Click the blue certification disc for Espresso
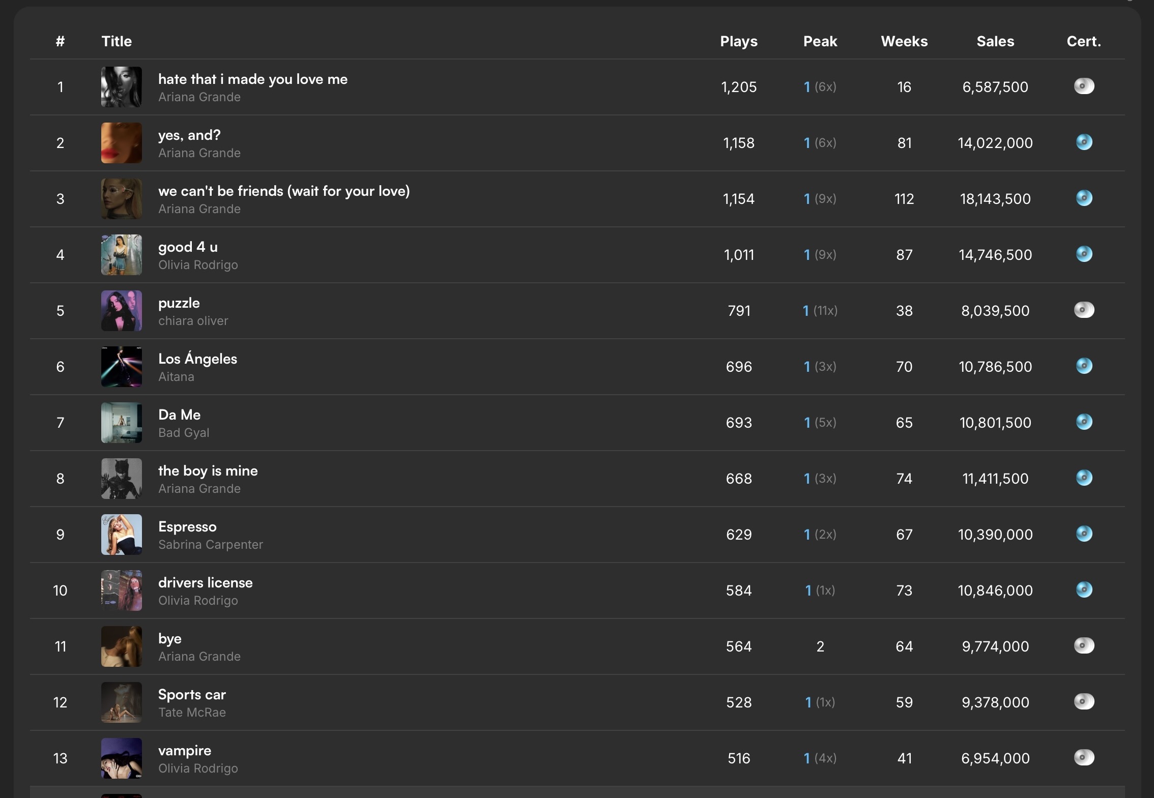This screenshot has width=1154, height=798. click(1084, 534)
